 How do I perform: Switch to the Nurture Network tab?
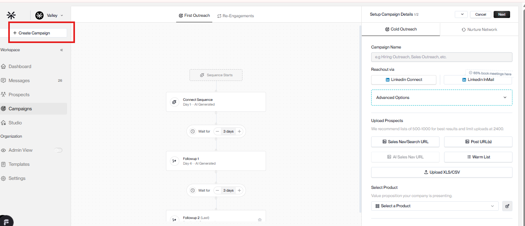479,30
